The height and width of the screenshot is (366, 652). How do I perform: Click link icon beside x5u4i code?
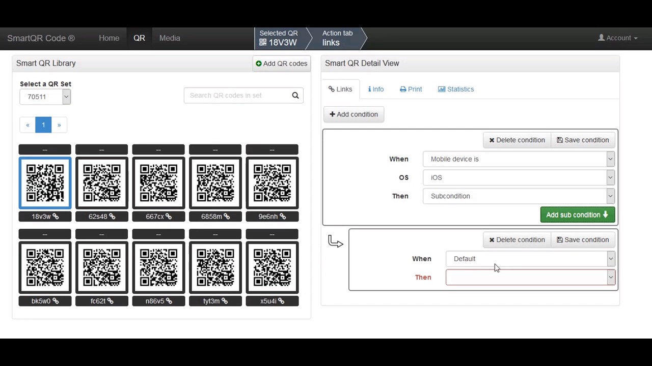[x=281, y=301]
